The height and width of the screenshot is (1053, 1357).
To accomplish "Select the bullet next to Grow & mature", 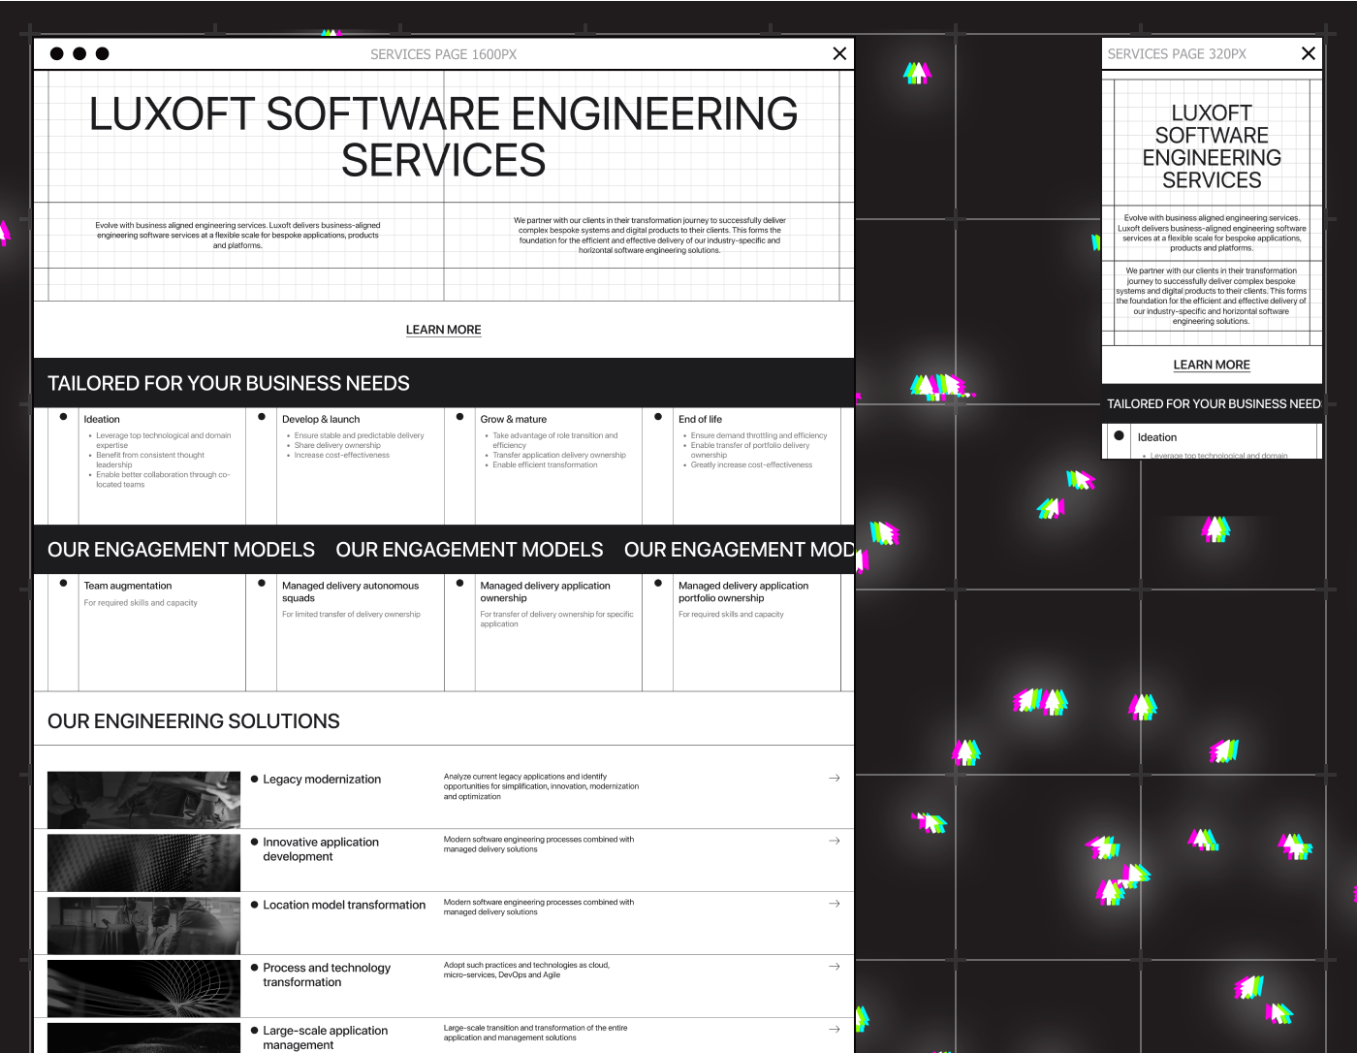I will (459, 416).
